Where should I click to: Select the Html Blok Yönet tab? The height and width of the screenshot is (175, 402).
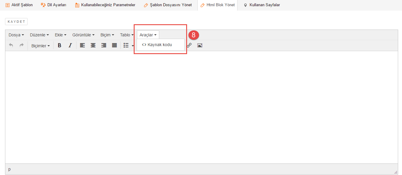point(217,5)
